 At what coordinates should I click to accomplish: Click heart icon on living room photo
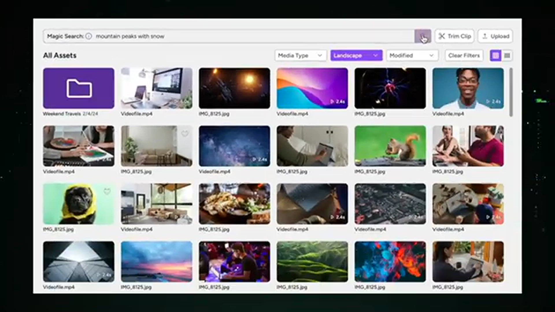point(185,134)
